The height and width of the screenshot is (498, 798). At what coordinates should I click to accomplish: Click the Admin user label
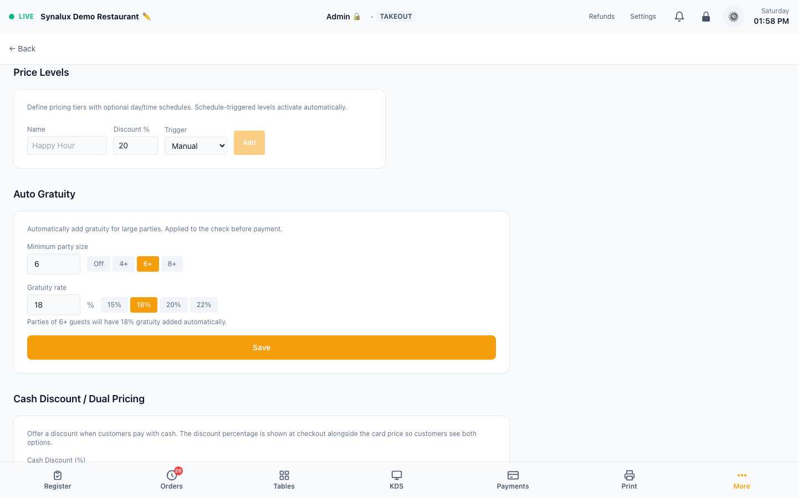(338, 17)
